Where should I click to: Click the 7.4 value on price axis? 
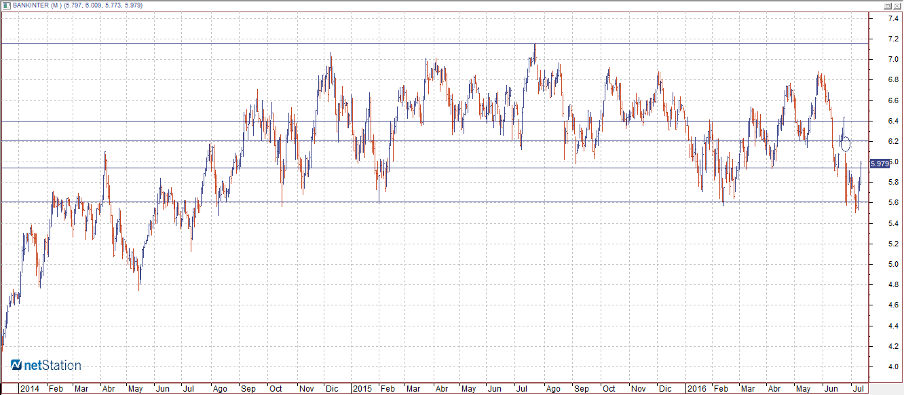tap(894, 18)
